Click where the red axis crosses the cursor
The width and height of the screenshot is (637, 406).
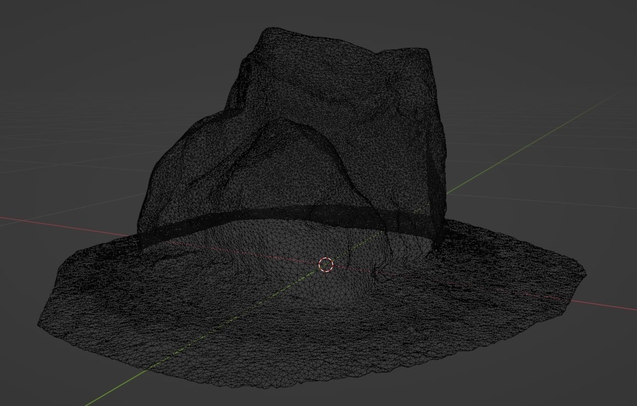click(x=325, y=265)
